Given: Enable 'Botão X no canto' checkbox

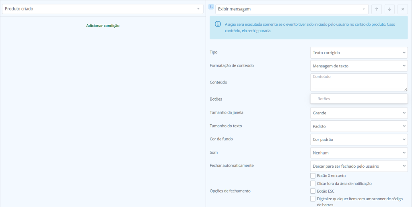Looking at the screenshot, I should [313, 176].
